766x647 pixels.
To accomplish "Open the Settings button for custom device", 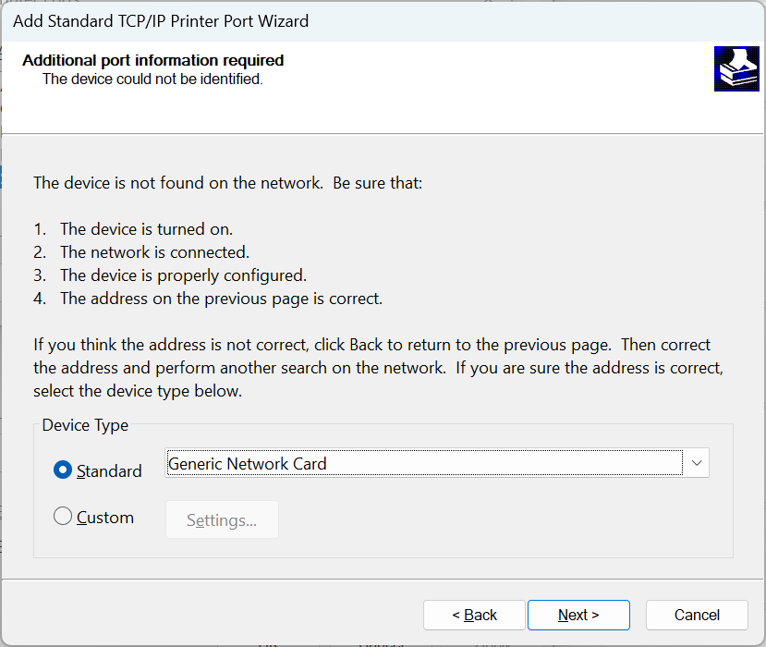I will tap(222, 520).
